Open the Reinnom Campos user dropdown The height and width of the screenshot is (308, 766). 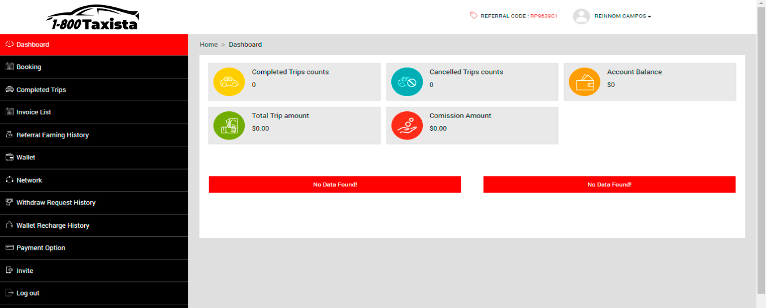[623, 16]
